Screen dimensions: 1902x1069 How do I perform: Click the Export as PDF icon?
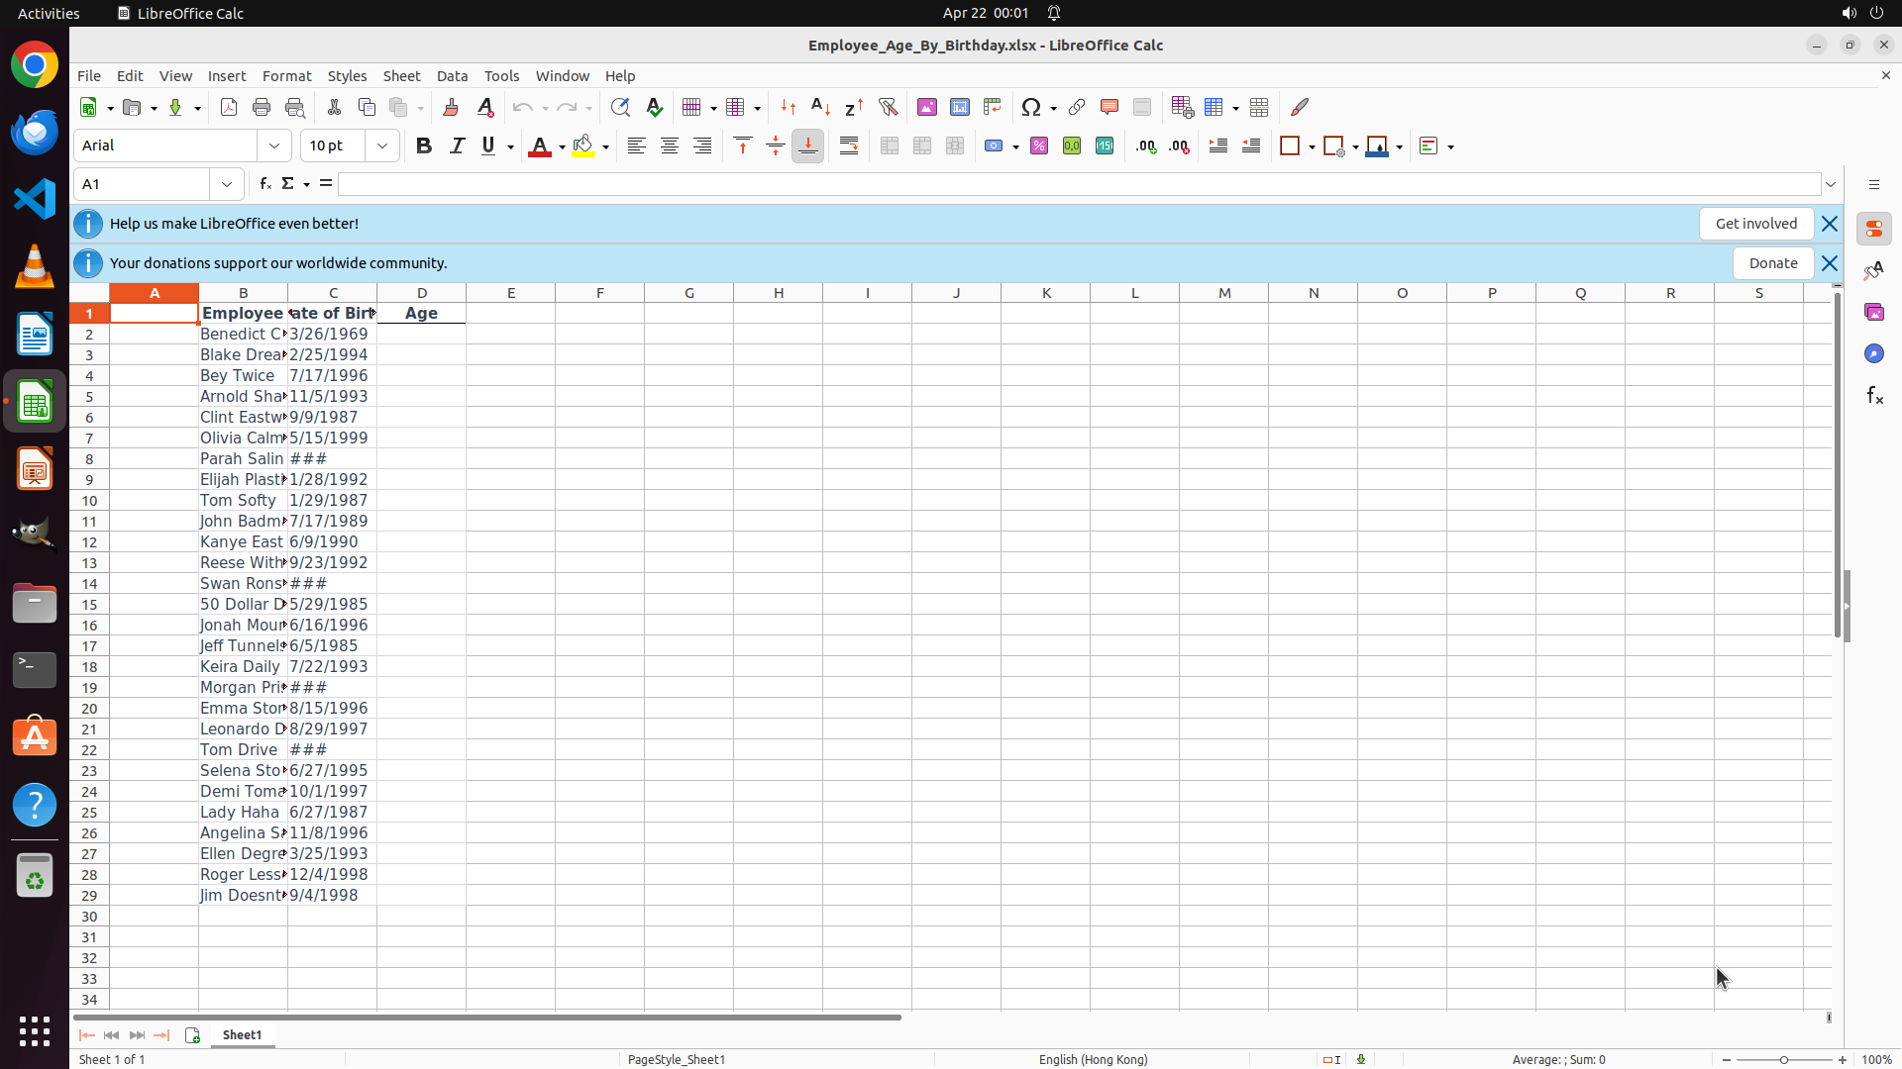coord(229,107)
